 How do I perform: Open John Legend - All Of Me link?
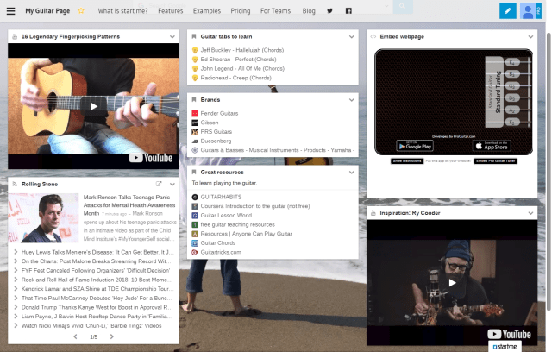click(242, 69)
